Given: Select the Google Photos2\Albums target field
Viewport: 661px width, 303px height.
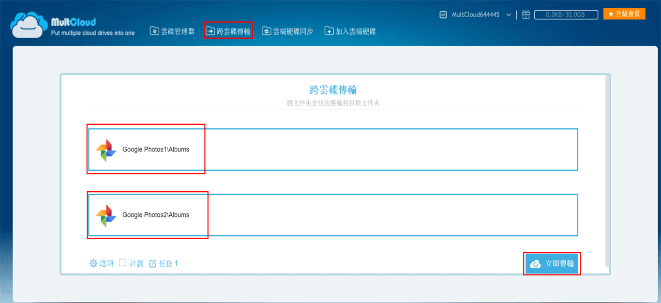Looking at the screenshot, I should 333,215.
